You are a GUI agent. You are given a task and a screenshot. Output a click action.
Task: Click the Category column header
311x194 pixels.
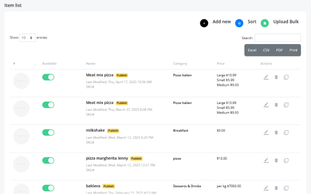pyautogui.click(x=180, y=63)
